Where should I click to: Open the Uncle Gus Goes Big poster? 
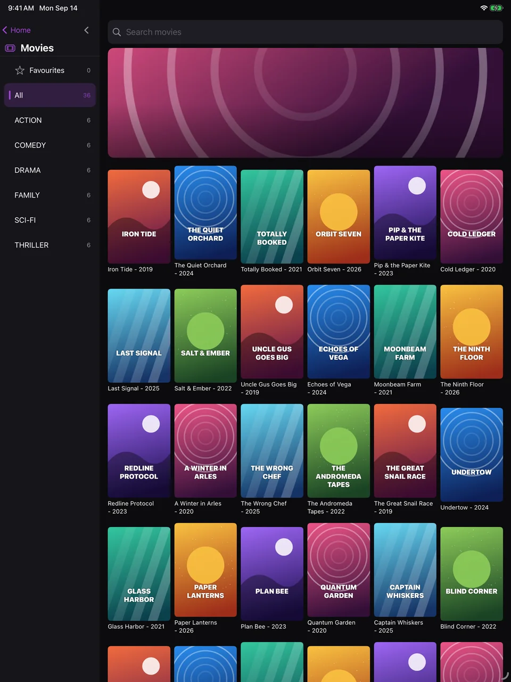pyautogui.click(x=272, y=332)
